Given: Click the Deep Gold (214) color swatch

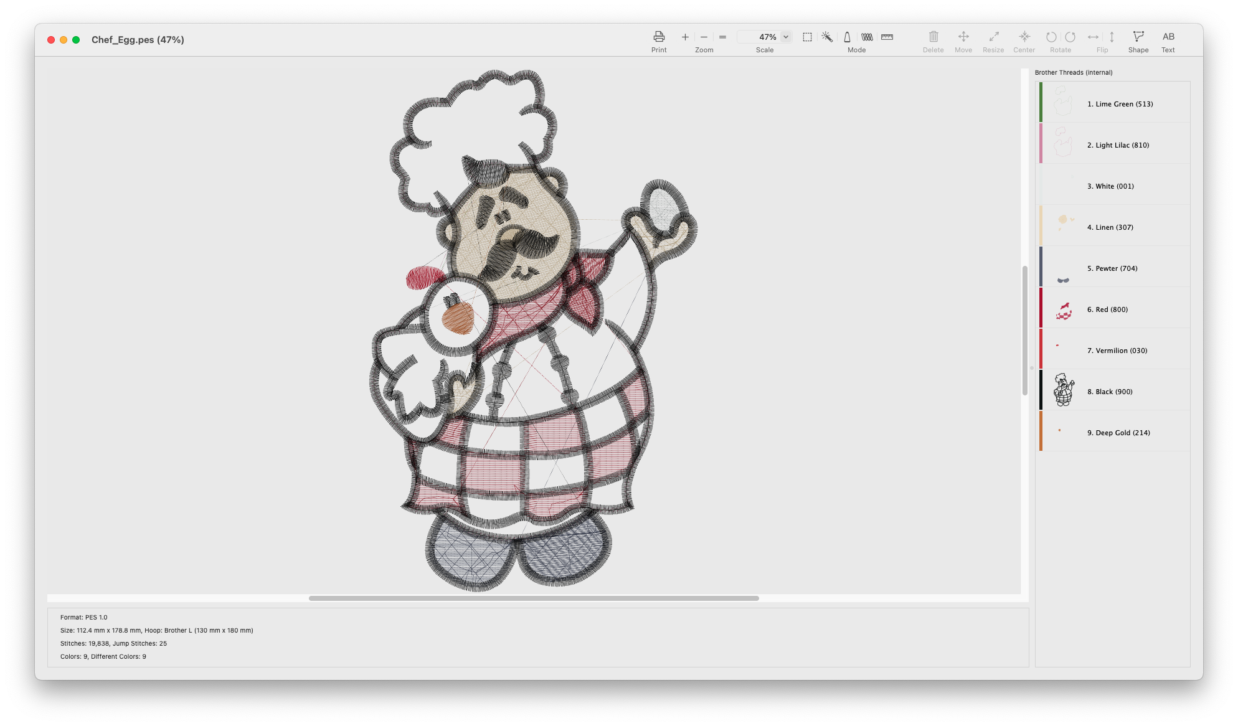Looking at the screenshot, I should pos(1041,431).
